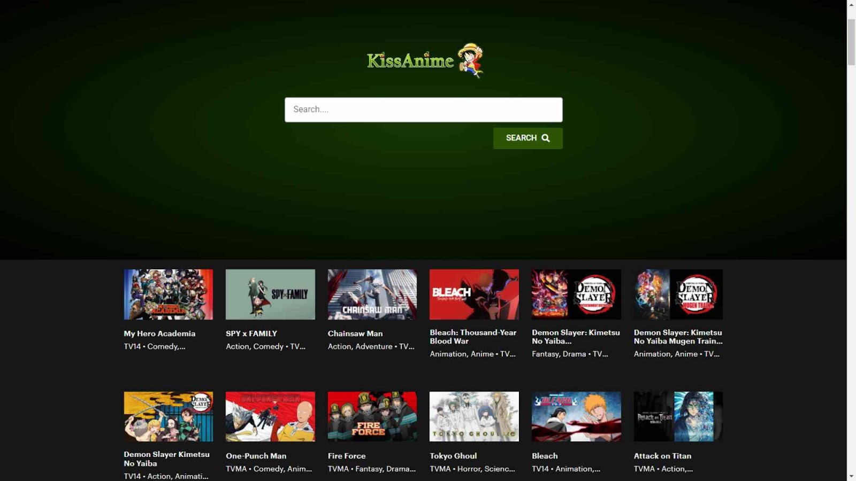Viewport: 856px width, 481px height.
Task: Click the Tokyo Ghoul title
Action: pos(453,456)
